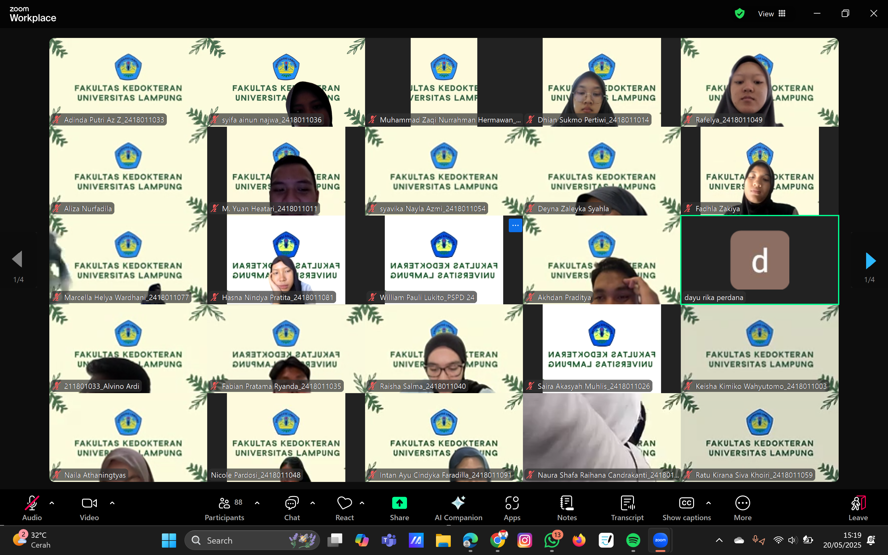Click name label Marcella Helya Wardhani_2418011077

(126, 297)
